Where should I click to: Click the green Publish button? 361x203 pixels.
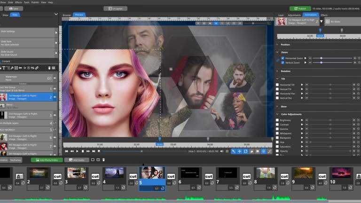tap(300, 8)
